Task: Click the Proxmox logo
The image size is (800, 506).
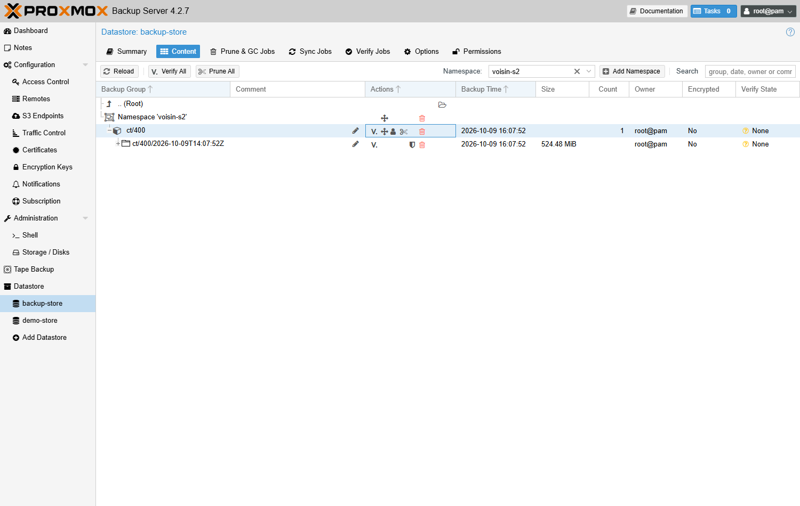Action: click(x=56, y=11)
